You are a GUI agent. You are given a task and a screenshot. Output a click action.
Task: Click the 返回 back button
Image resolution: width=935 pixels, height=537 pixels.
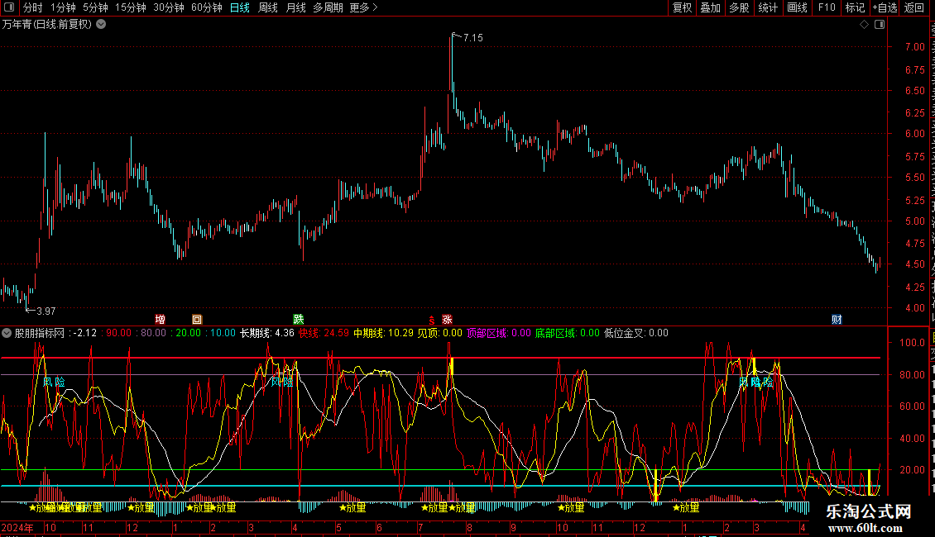[914, 7]
